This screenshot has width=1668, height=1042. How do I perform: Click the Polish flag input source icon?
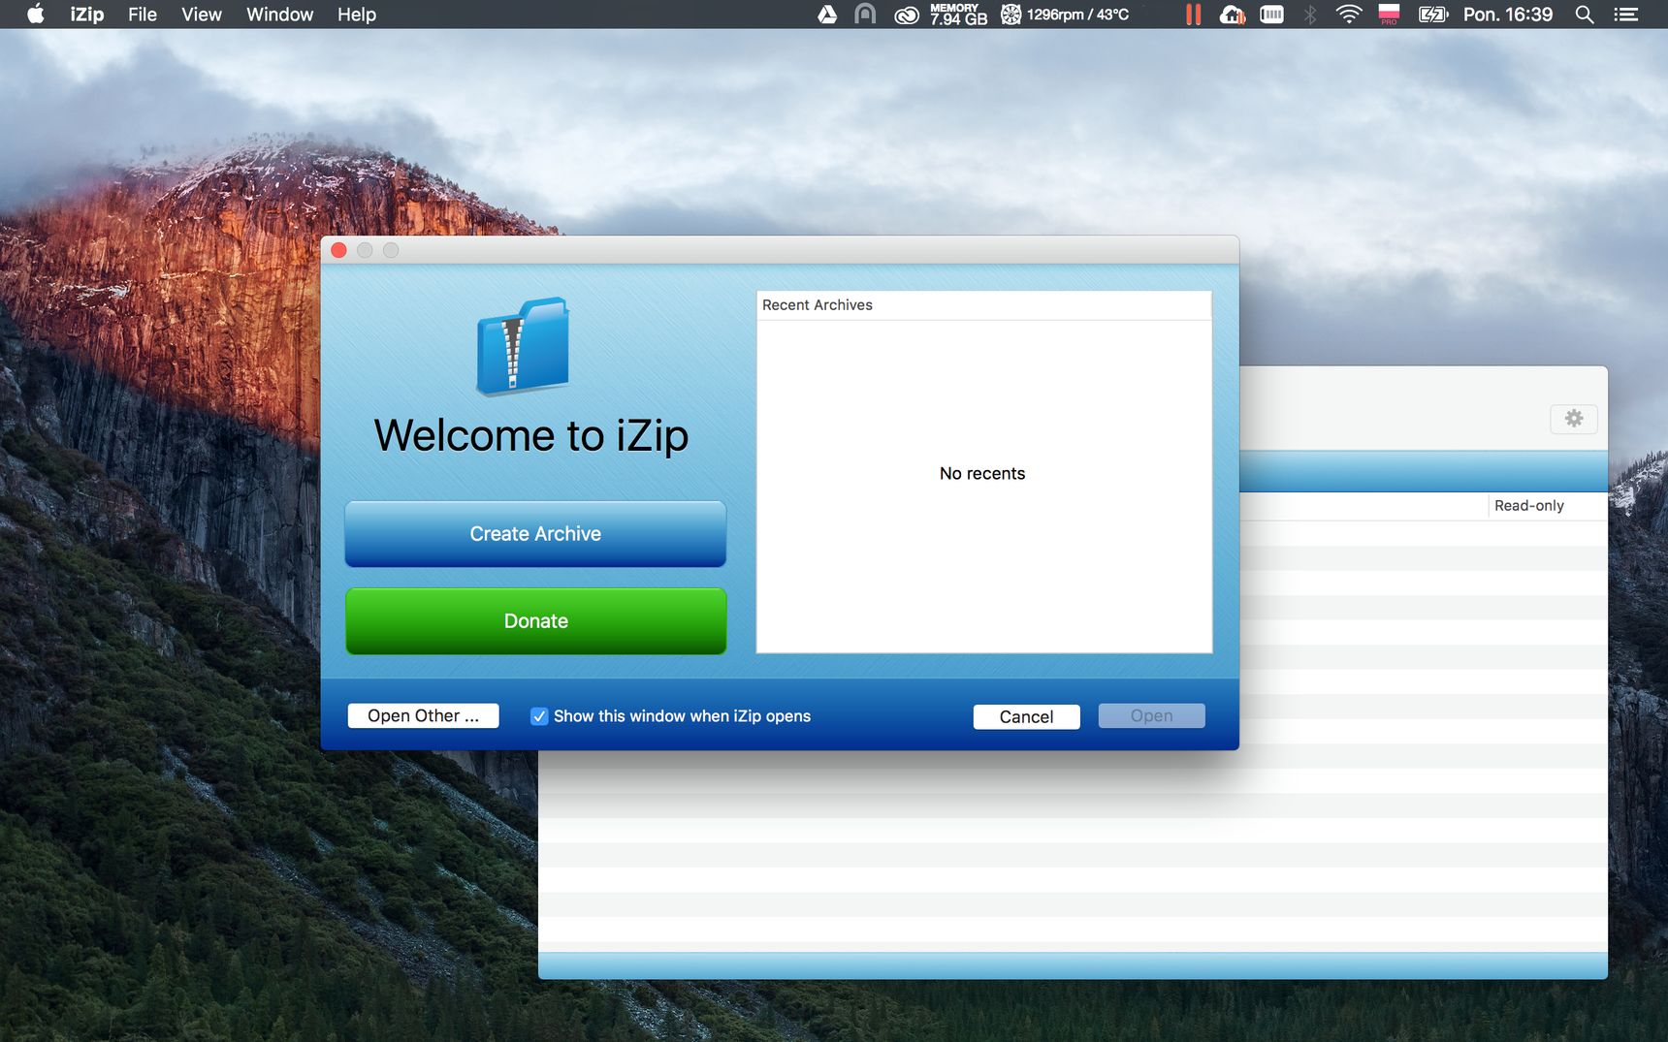(1389, 15)
